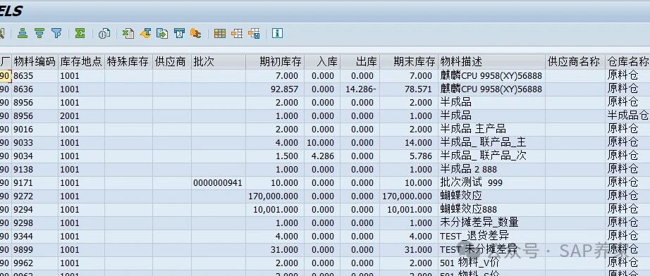Click the green Sigma total icon

click(80, 34)
